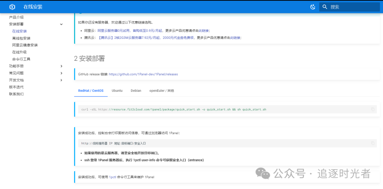Select the openEuler / 其他 tab
Image resolution: width=383 pixels, height=189 pixels.
point(161,91)
